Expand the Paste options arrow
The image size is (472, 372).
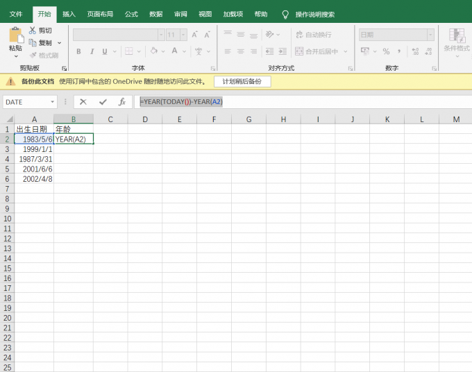click(x=16, y=56)
